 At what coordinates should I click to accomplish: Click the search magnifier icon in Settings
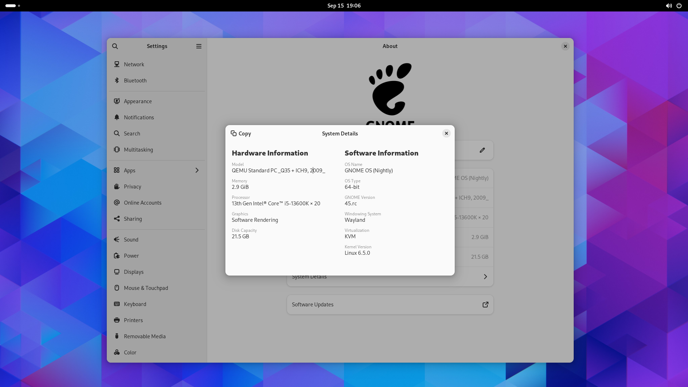click(115, 46)
